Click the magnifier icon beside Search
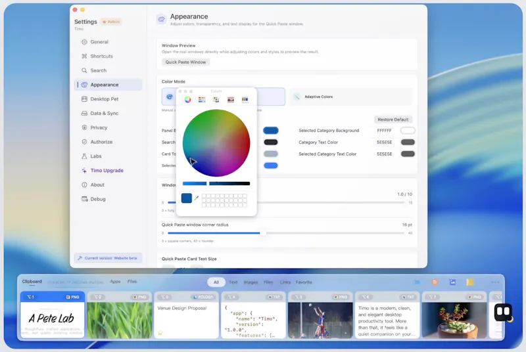 click(x=84, y=70)
